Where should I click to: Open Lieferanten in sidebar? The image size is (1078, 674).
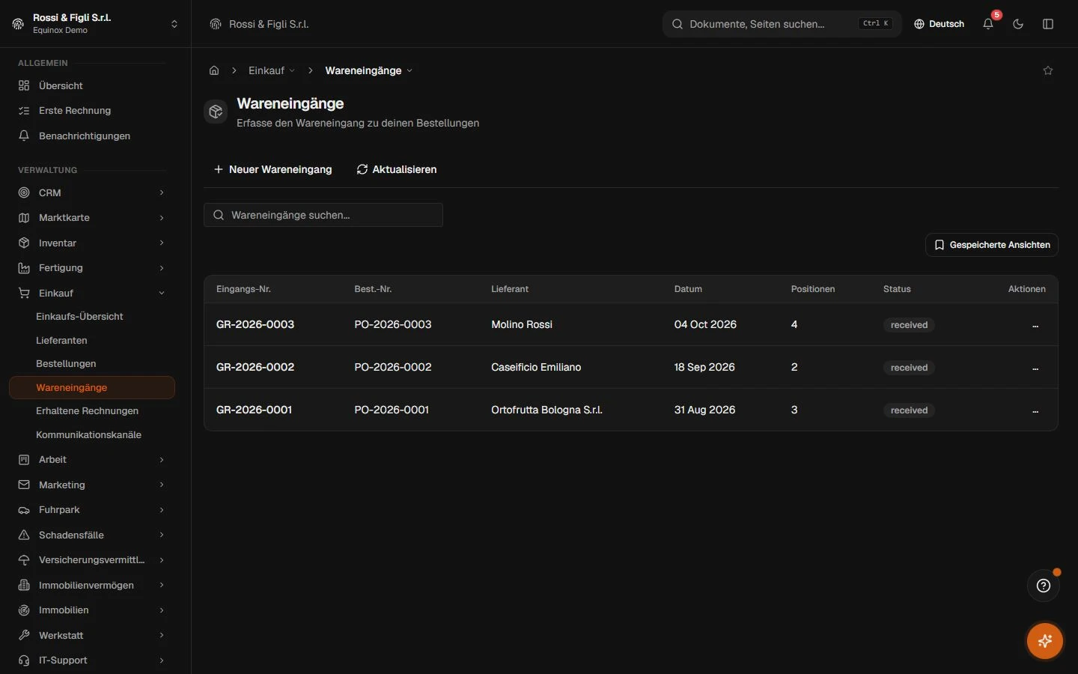pyautogui.click(x=61, y=340)
